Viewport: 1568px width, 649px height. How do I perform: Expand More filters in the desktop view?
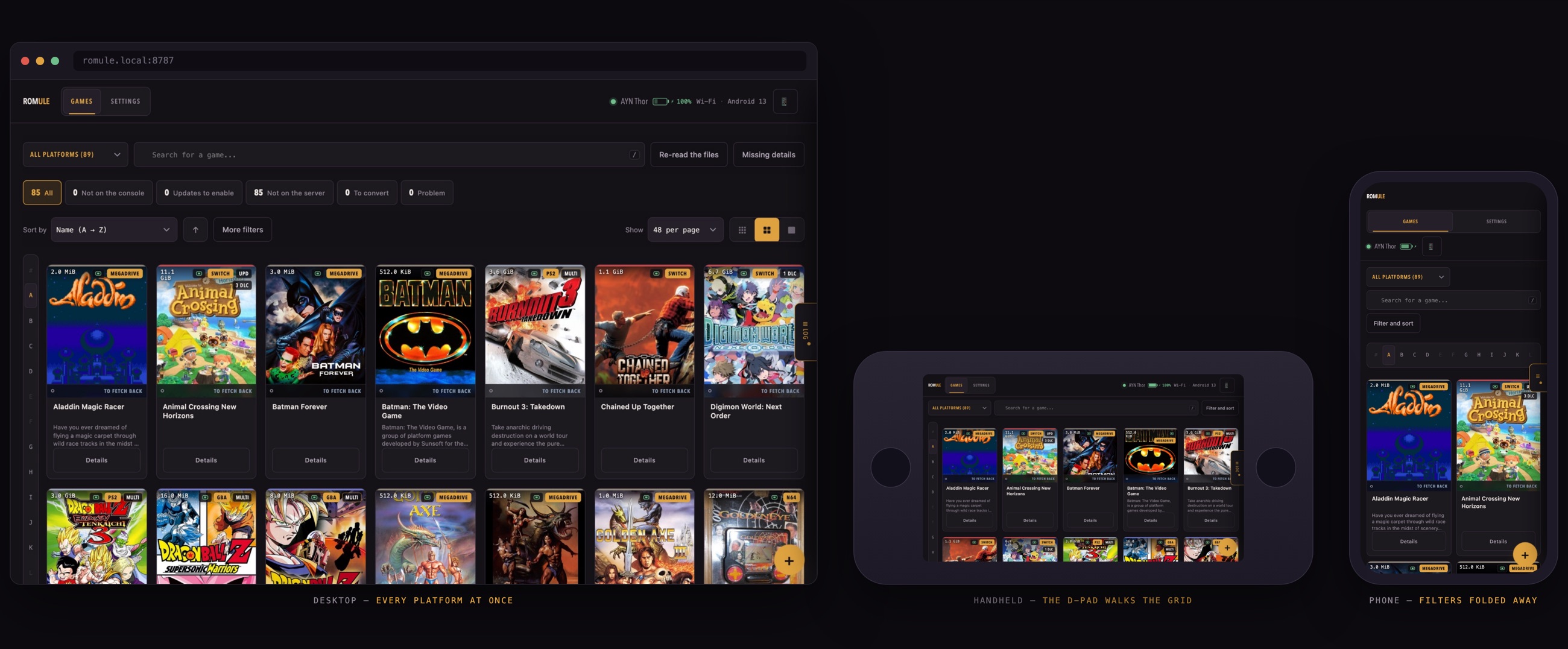click(x=243, y=230)
